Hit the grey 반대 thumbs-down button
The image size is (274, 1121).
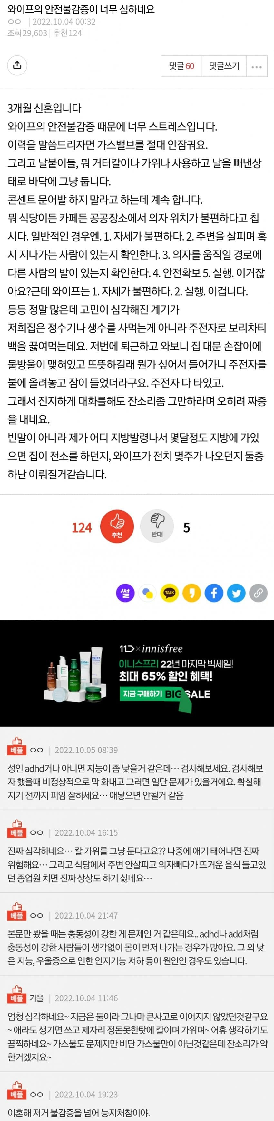[157, 526]
